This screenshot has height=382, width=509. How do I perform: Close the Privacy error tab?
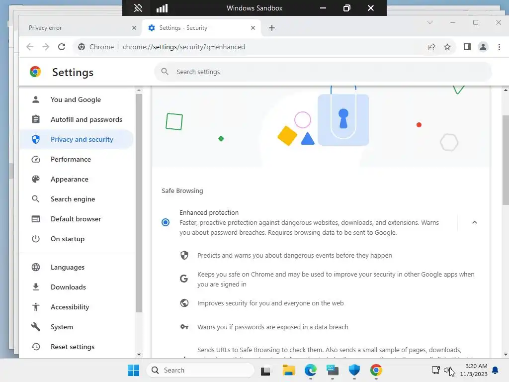coord(134,28)
